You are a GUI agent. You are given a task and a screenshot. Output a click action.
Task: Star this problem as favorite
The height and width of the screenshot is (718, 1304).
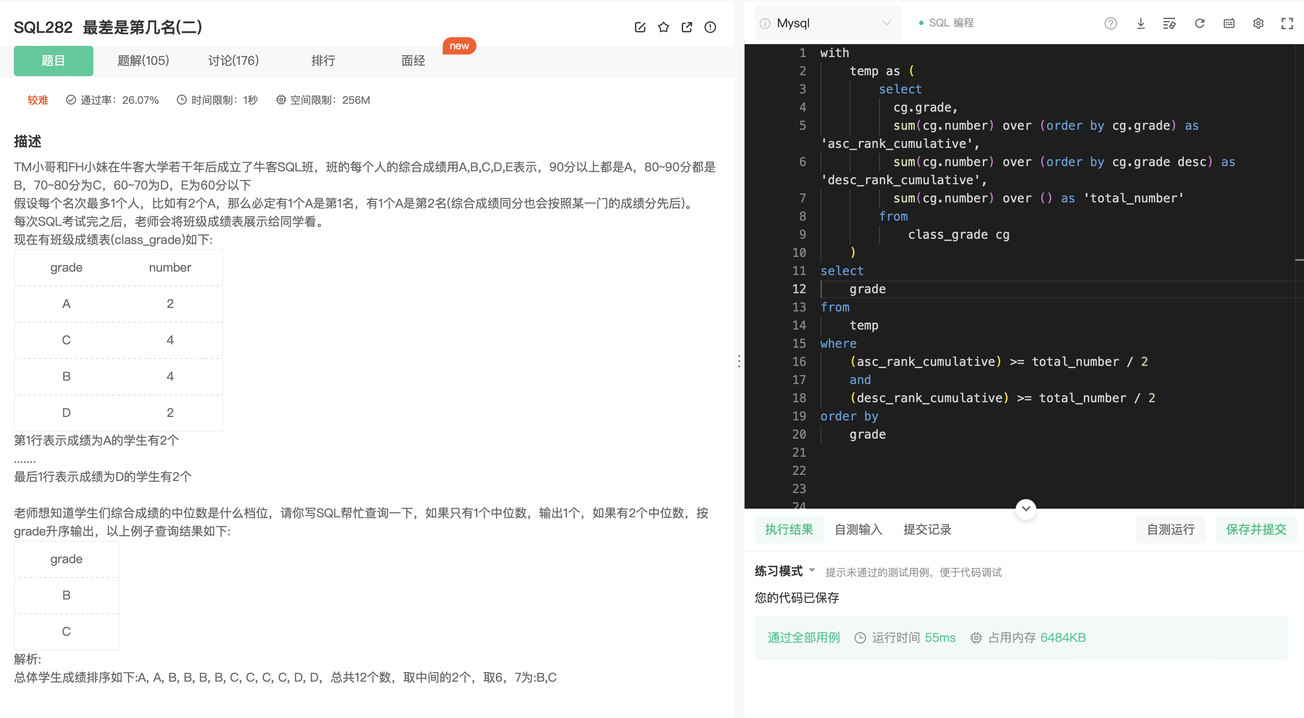[663, 27]
